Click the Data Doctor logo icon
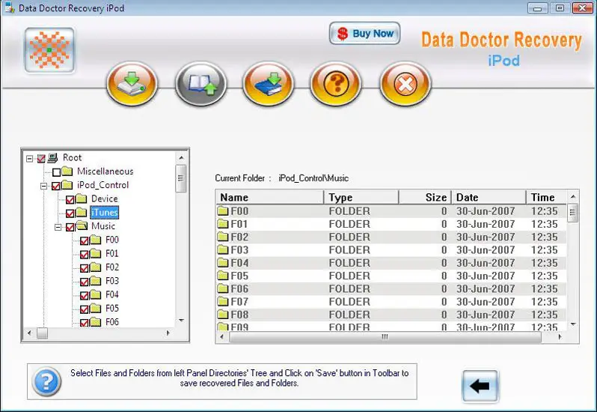Viewport: 597px width, 412px height. tap(49, 50)
